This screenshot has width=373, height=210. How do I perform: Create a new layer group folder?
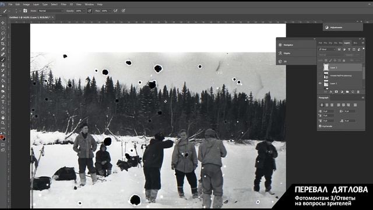coord(347,92)
